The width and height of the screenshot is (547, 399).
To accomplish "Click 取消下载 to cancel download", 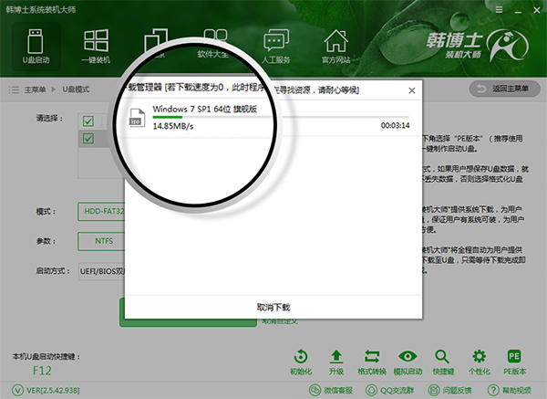I will pos(273,308).
